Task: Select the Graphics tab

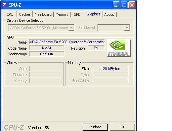Action: (93, 14)
